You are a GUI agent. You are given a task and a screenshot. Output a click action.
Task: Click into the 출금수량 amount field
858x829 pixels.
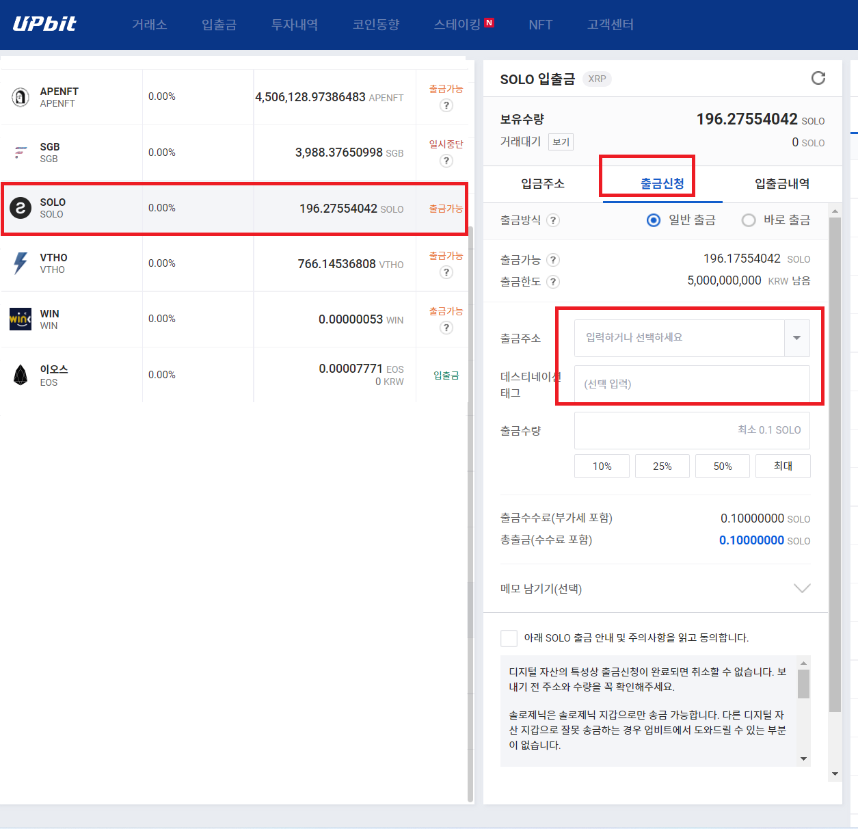point(692,430)
